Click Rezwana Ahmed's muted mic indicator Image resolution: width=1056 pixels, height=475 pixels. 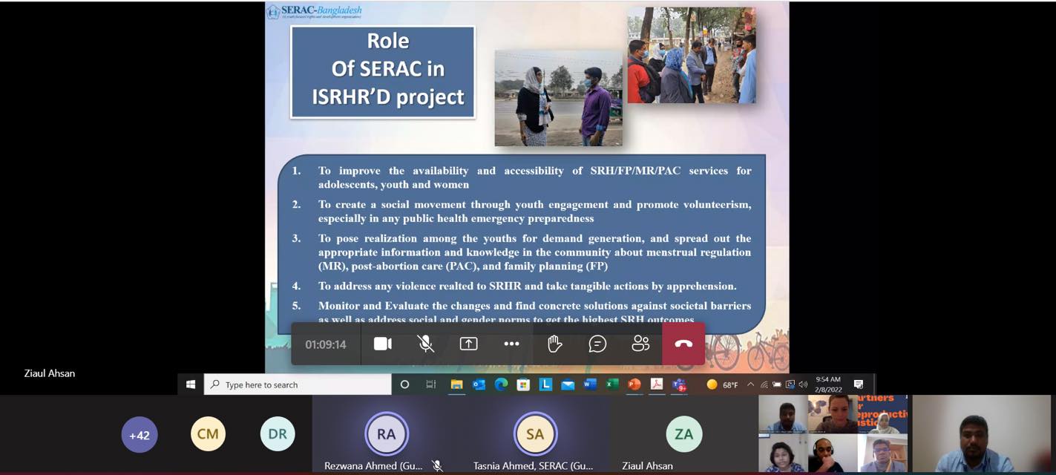[437, 466]
